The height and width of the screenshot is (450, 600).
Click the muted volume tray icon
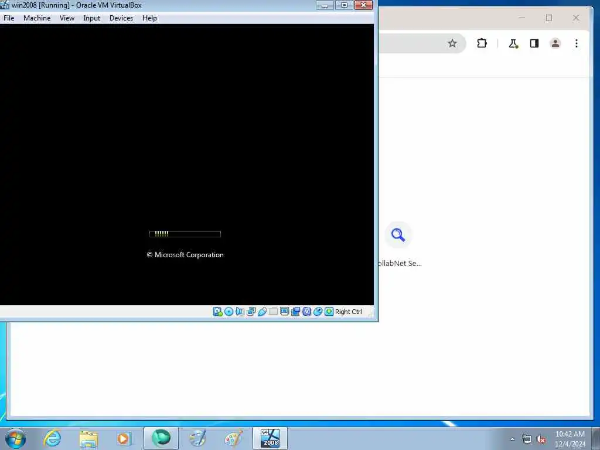pyautogui.click(x=541, y=439)
